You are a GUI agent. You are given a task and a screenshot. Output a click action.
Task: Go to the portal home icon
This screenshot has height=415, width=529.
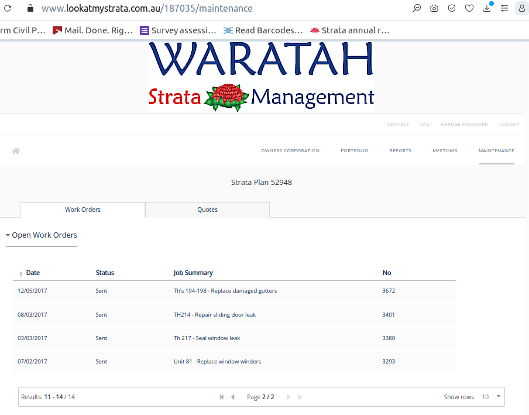point(16,151)
